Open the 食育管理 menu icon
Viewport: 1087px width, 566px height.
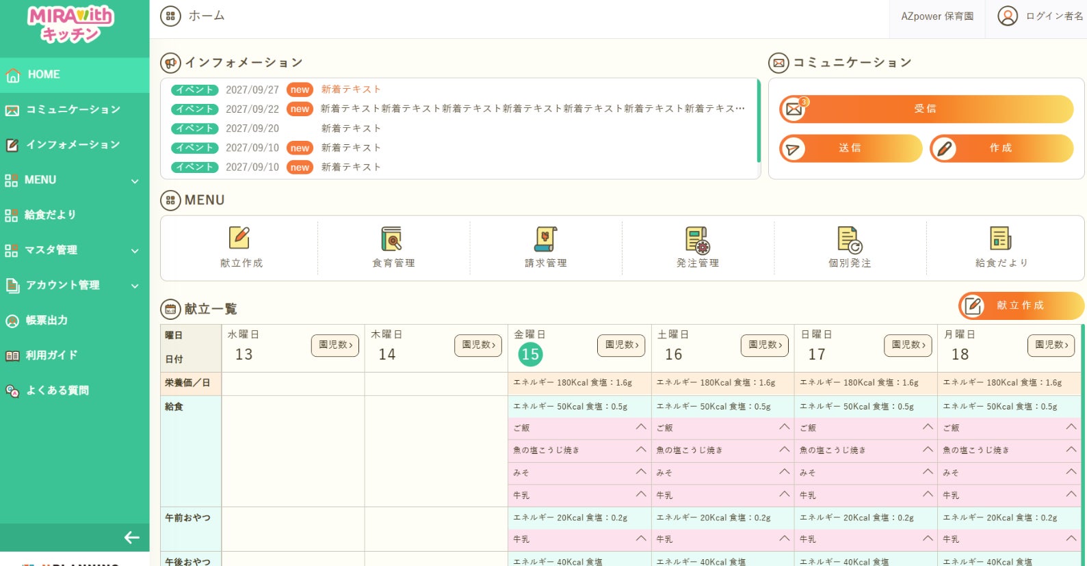point(391,238)
